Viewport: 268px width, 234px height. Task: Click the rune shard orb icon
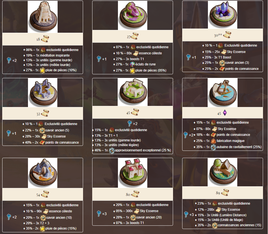point(132,65)
